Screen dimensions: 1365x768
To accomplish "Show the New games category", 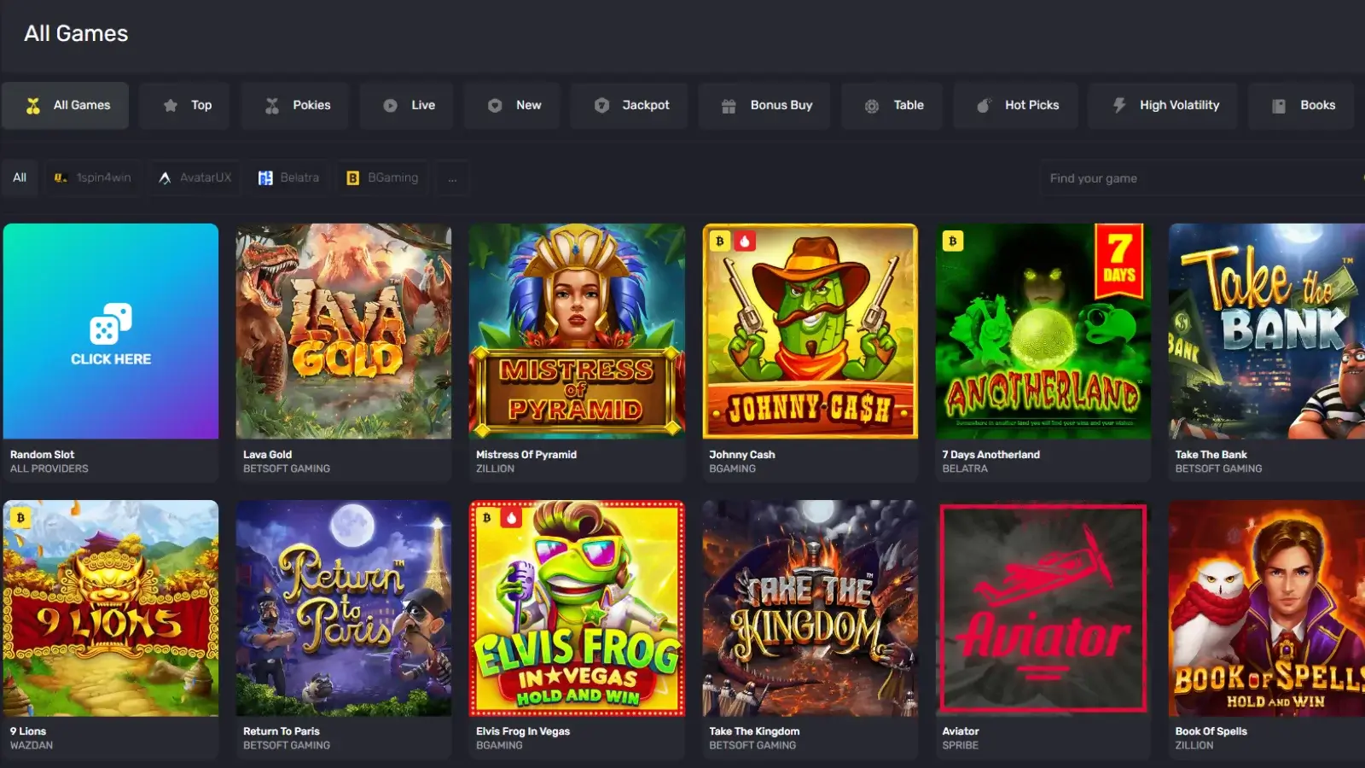I will [512, 106].
